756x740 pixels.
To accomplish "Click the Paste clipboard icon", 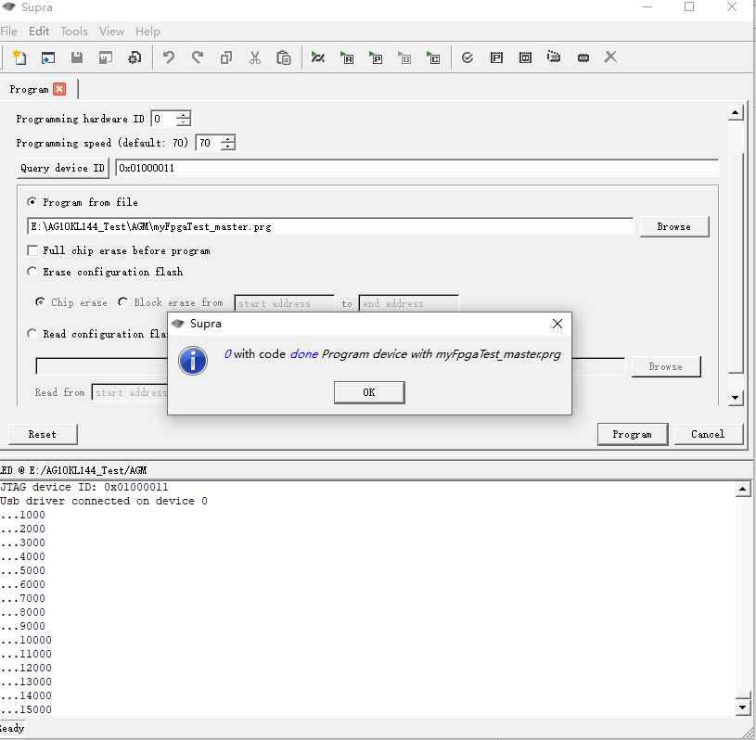I will [284, 57].
